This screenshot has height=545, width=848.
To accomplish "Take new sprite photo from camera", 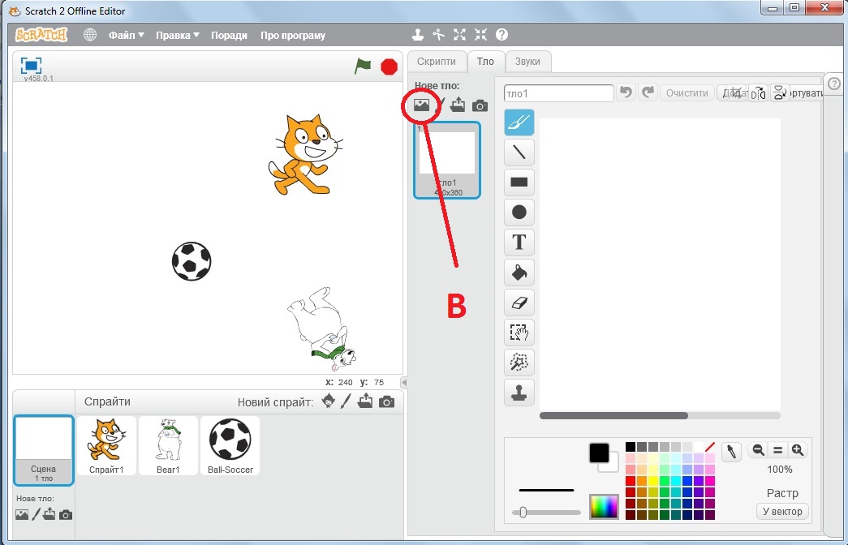I will [387, 401].
